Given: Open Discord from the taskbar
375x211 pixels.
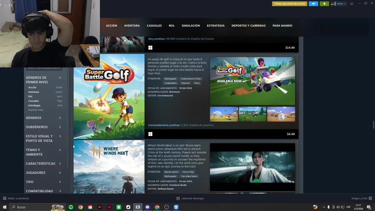Looking at the screenshot, I should [147, 207].
